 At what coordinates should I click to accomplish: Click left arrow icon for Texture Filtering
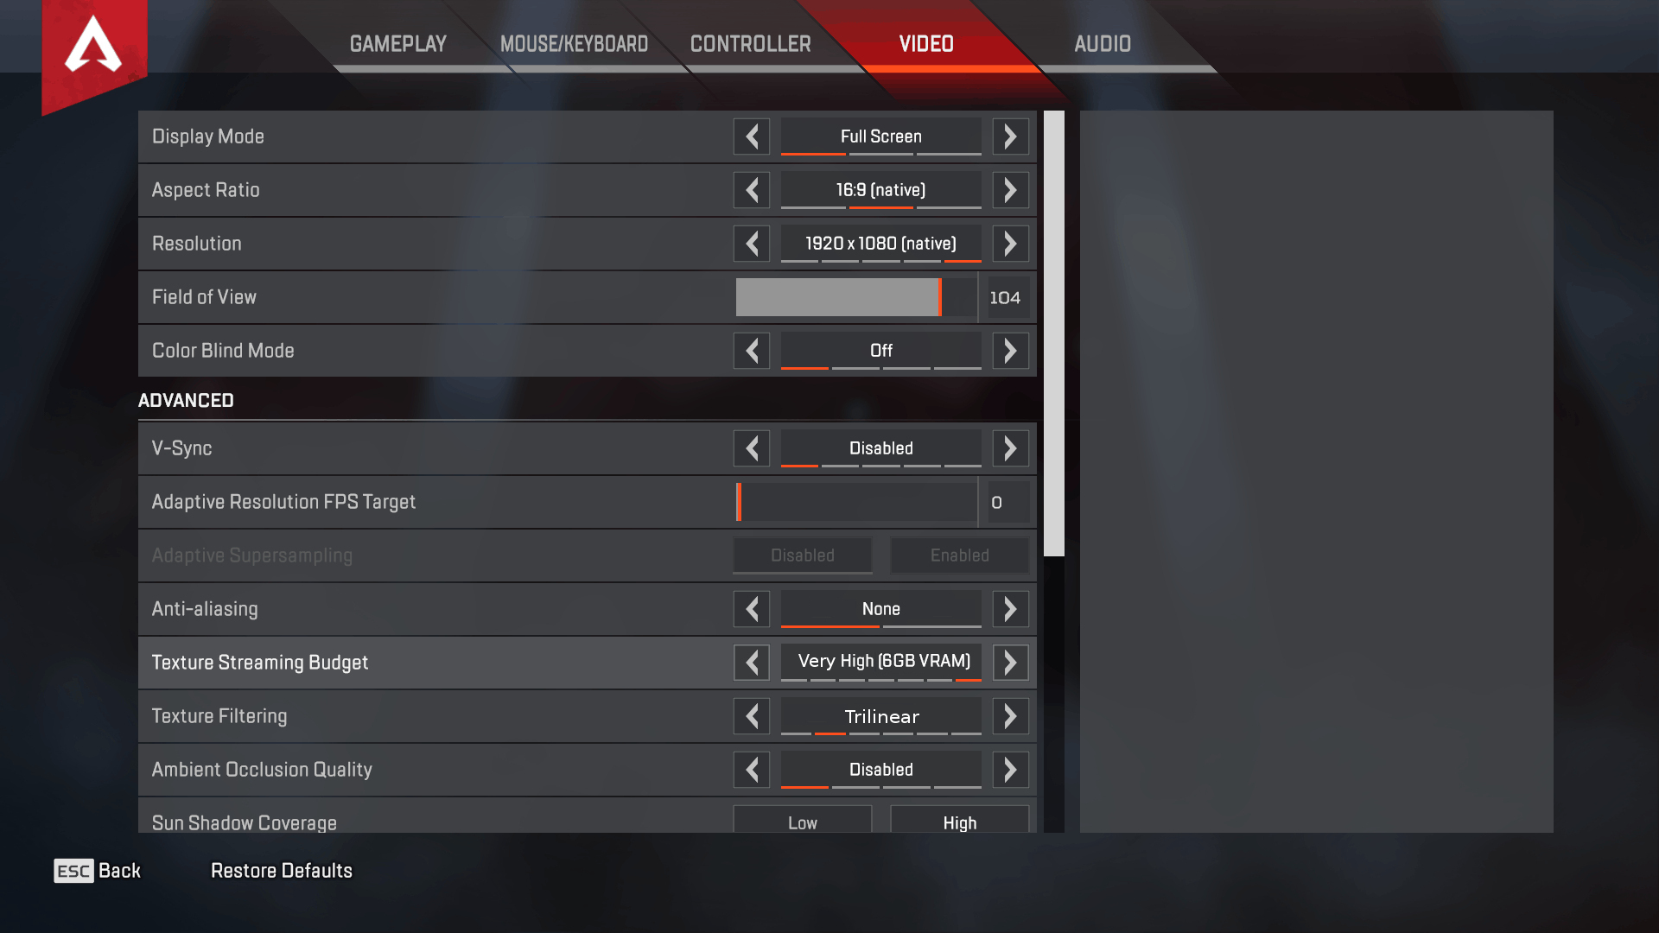751,715
